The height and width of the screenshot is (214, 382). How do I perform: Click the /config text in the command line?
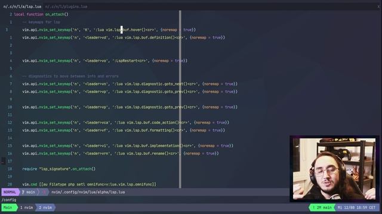[9, 200]
